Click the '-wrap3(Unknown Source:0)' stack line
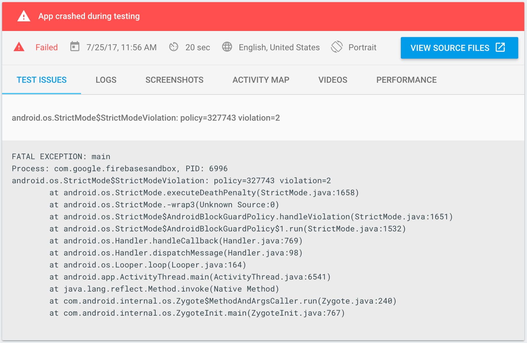 point(164,205)
